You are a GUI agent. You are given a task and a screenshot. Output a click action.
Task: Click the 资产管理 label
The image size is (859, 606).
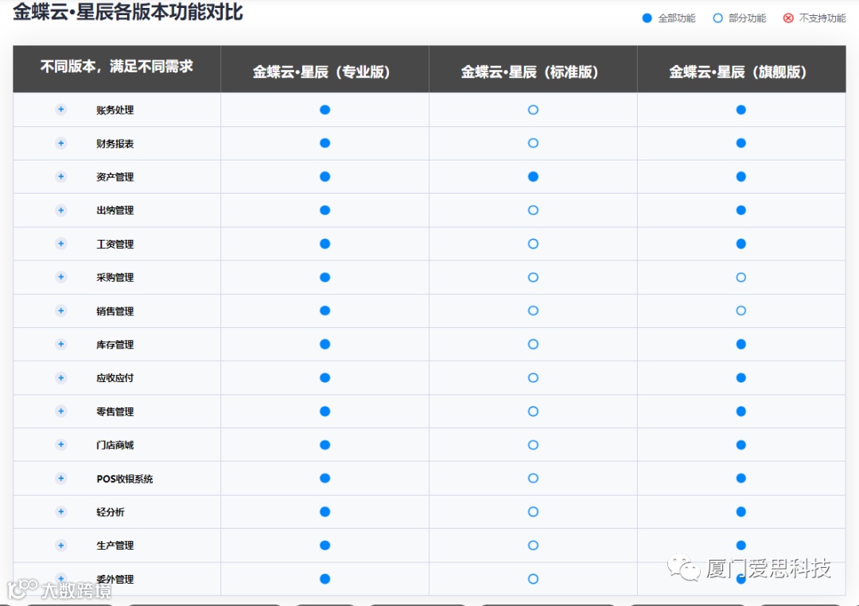115,177
